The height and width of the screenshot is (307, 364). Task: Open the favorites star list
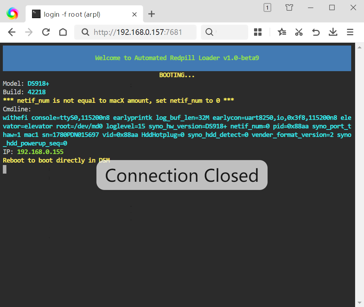point(282,32)
